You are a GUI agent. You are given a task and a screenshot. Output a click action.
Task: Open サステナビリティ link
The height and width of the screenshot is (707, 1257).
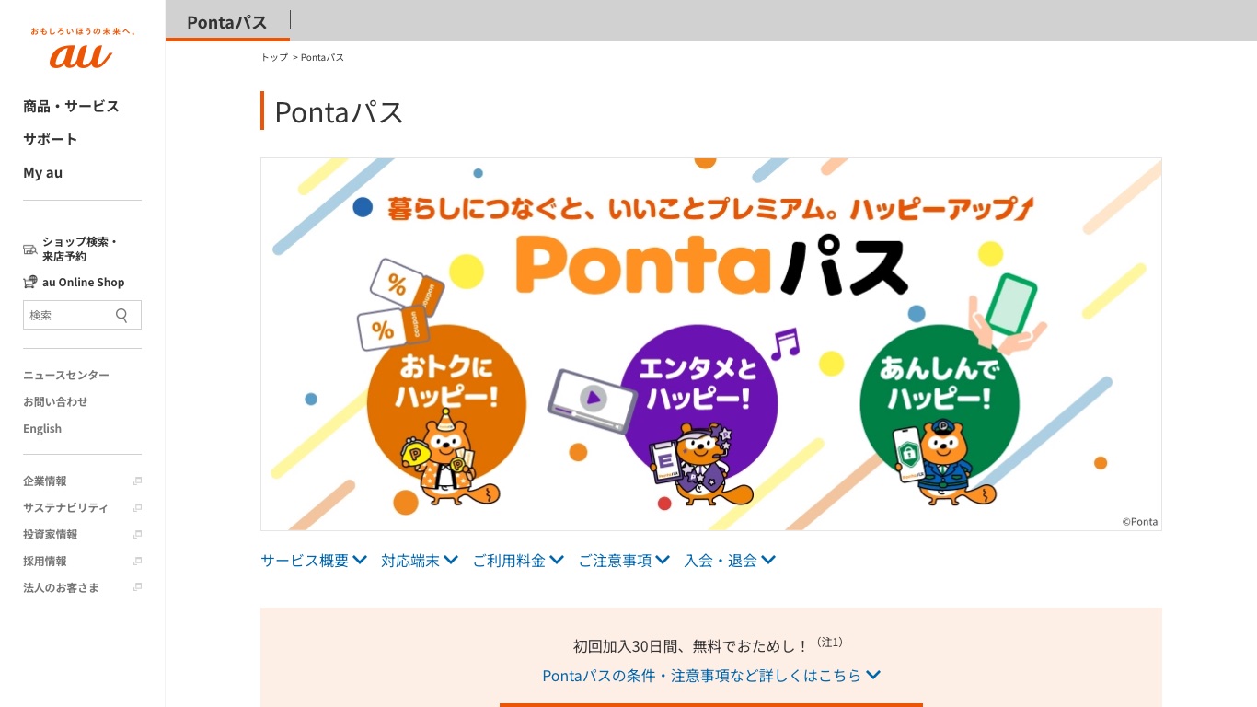(65, 508)
